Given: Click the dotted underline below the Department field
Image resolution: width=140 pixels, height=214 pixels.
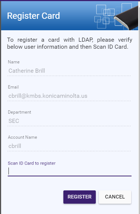Looking at the screenshot, I should click(69, 126).
